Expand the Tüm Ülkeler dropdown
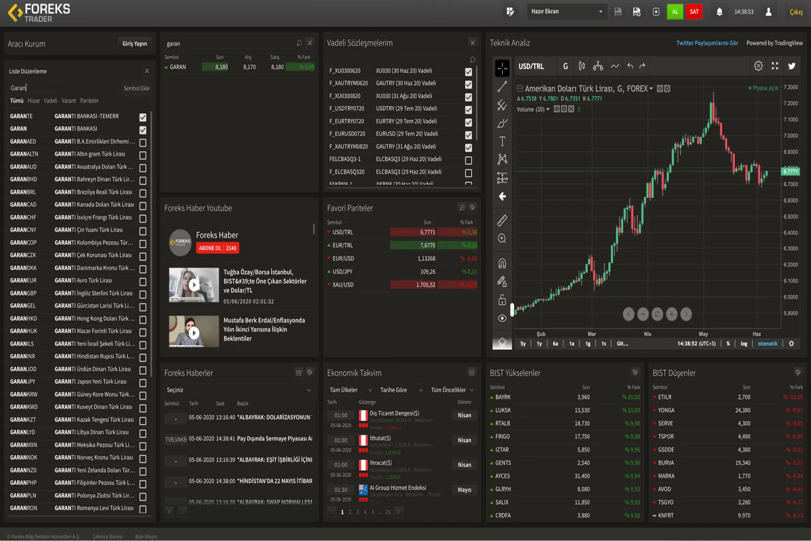The height and width of the screenshot is (541, 811). pos(350,390)
